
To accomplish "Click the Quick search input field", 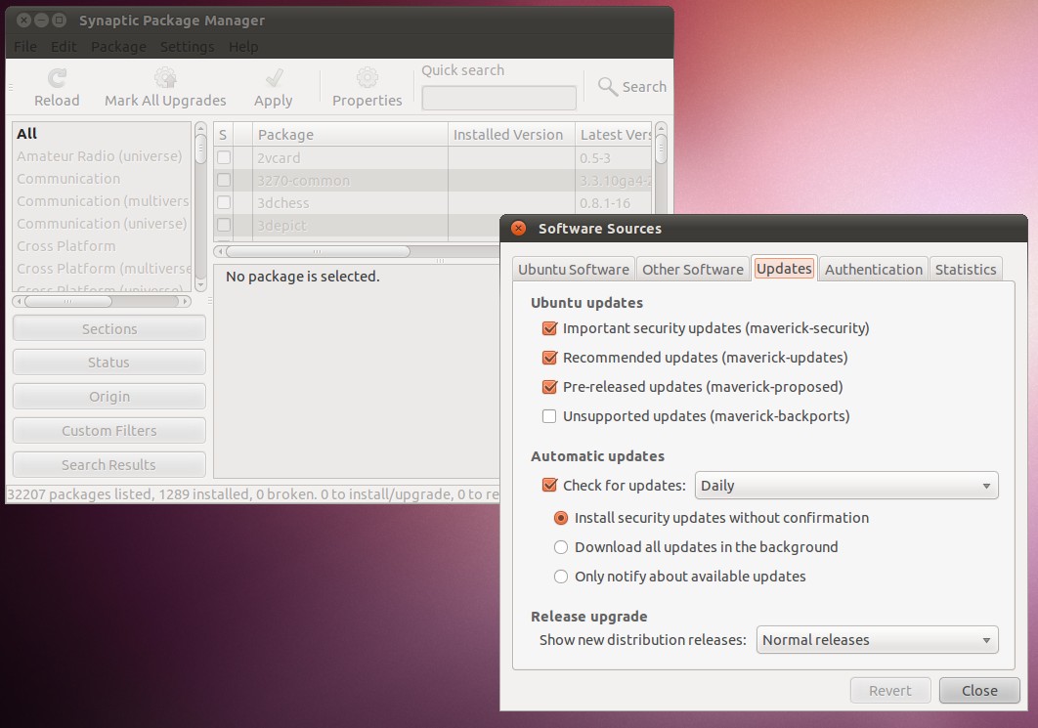I will 498,98.
